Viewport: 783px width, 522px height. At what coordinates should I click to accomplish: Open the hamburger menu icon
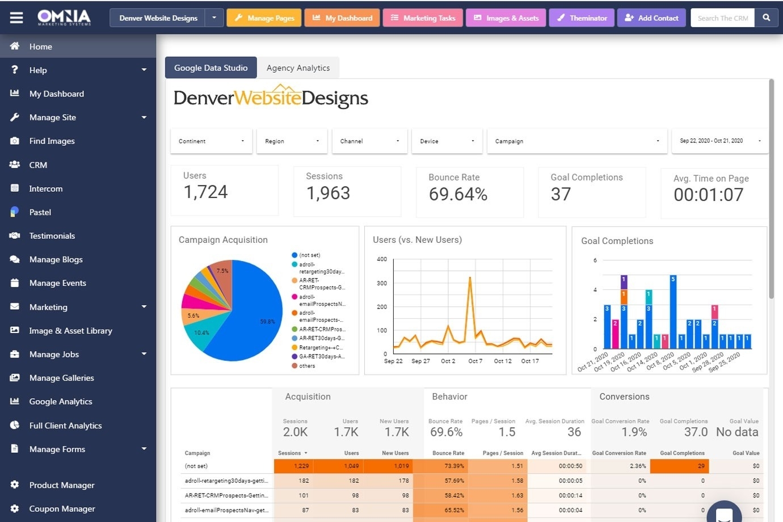[16, 18]
